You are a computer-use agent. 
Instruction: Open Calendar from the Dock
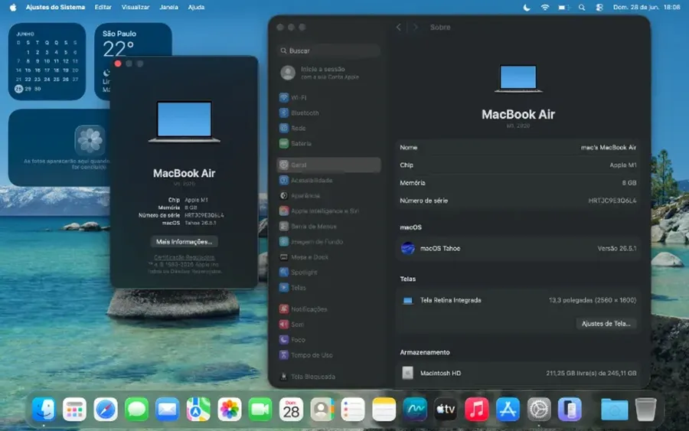coord(292,409)
